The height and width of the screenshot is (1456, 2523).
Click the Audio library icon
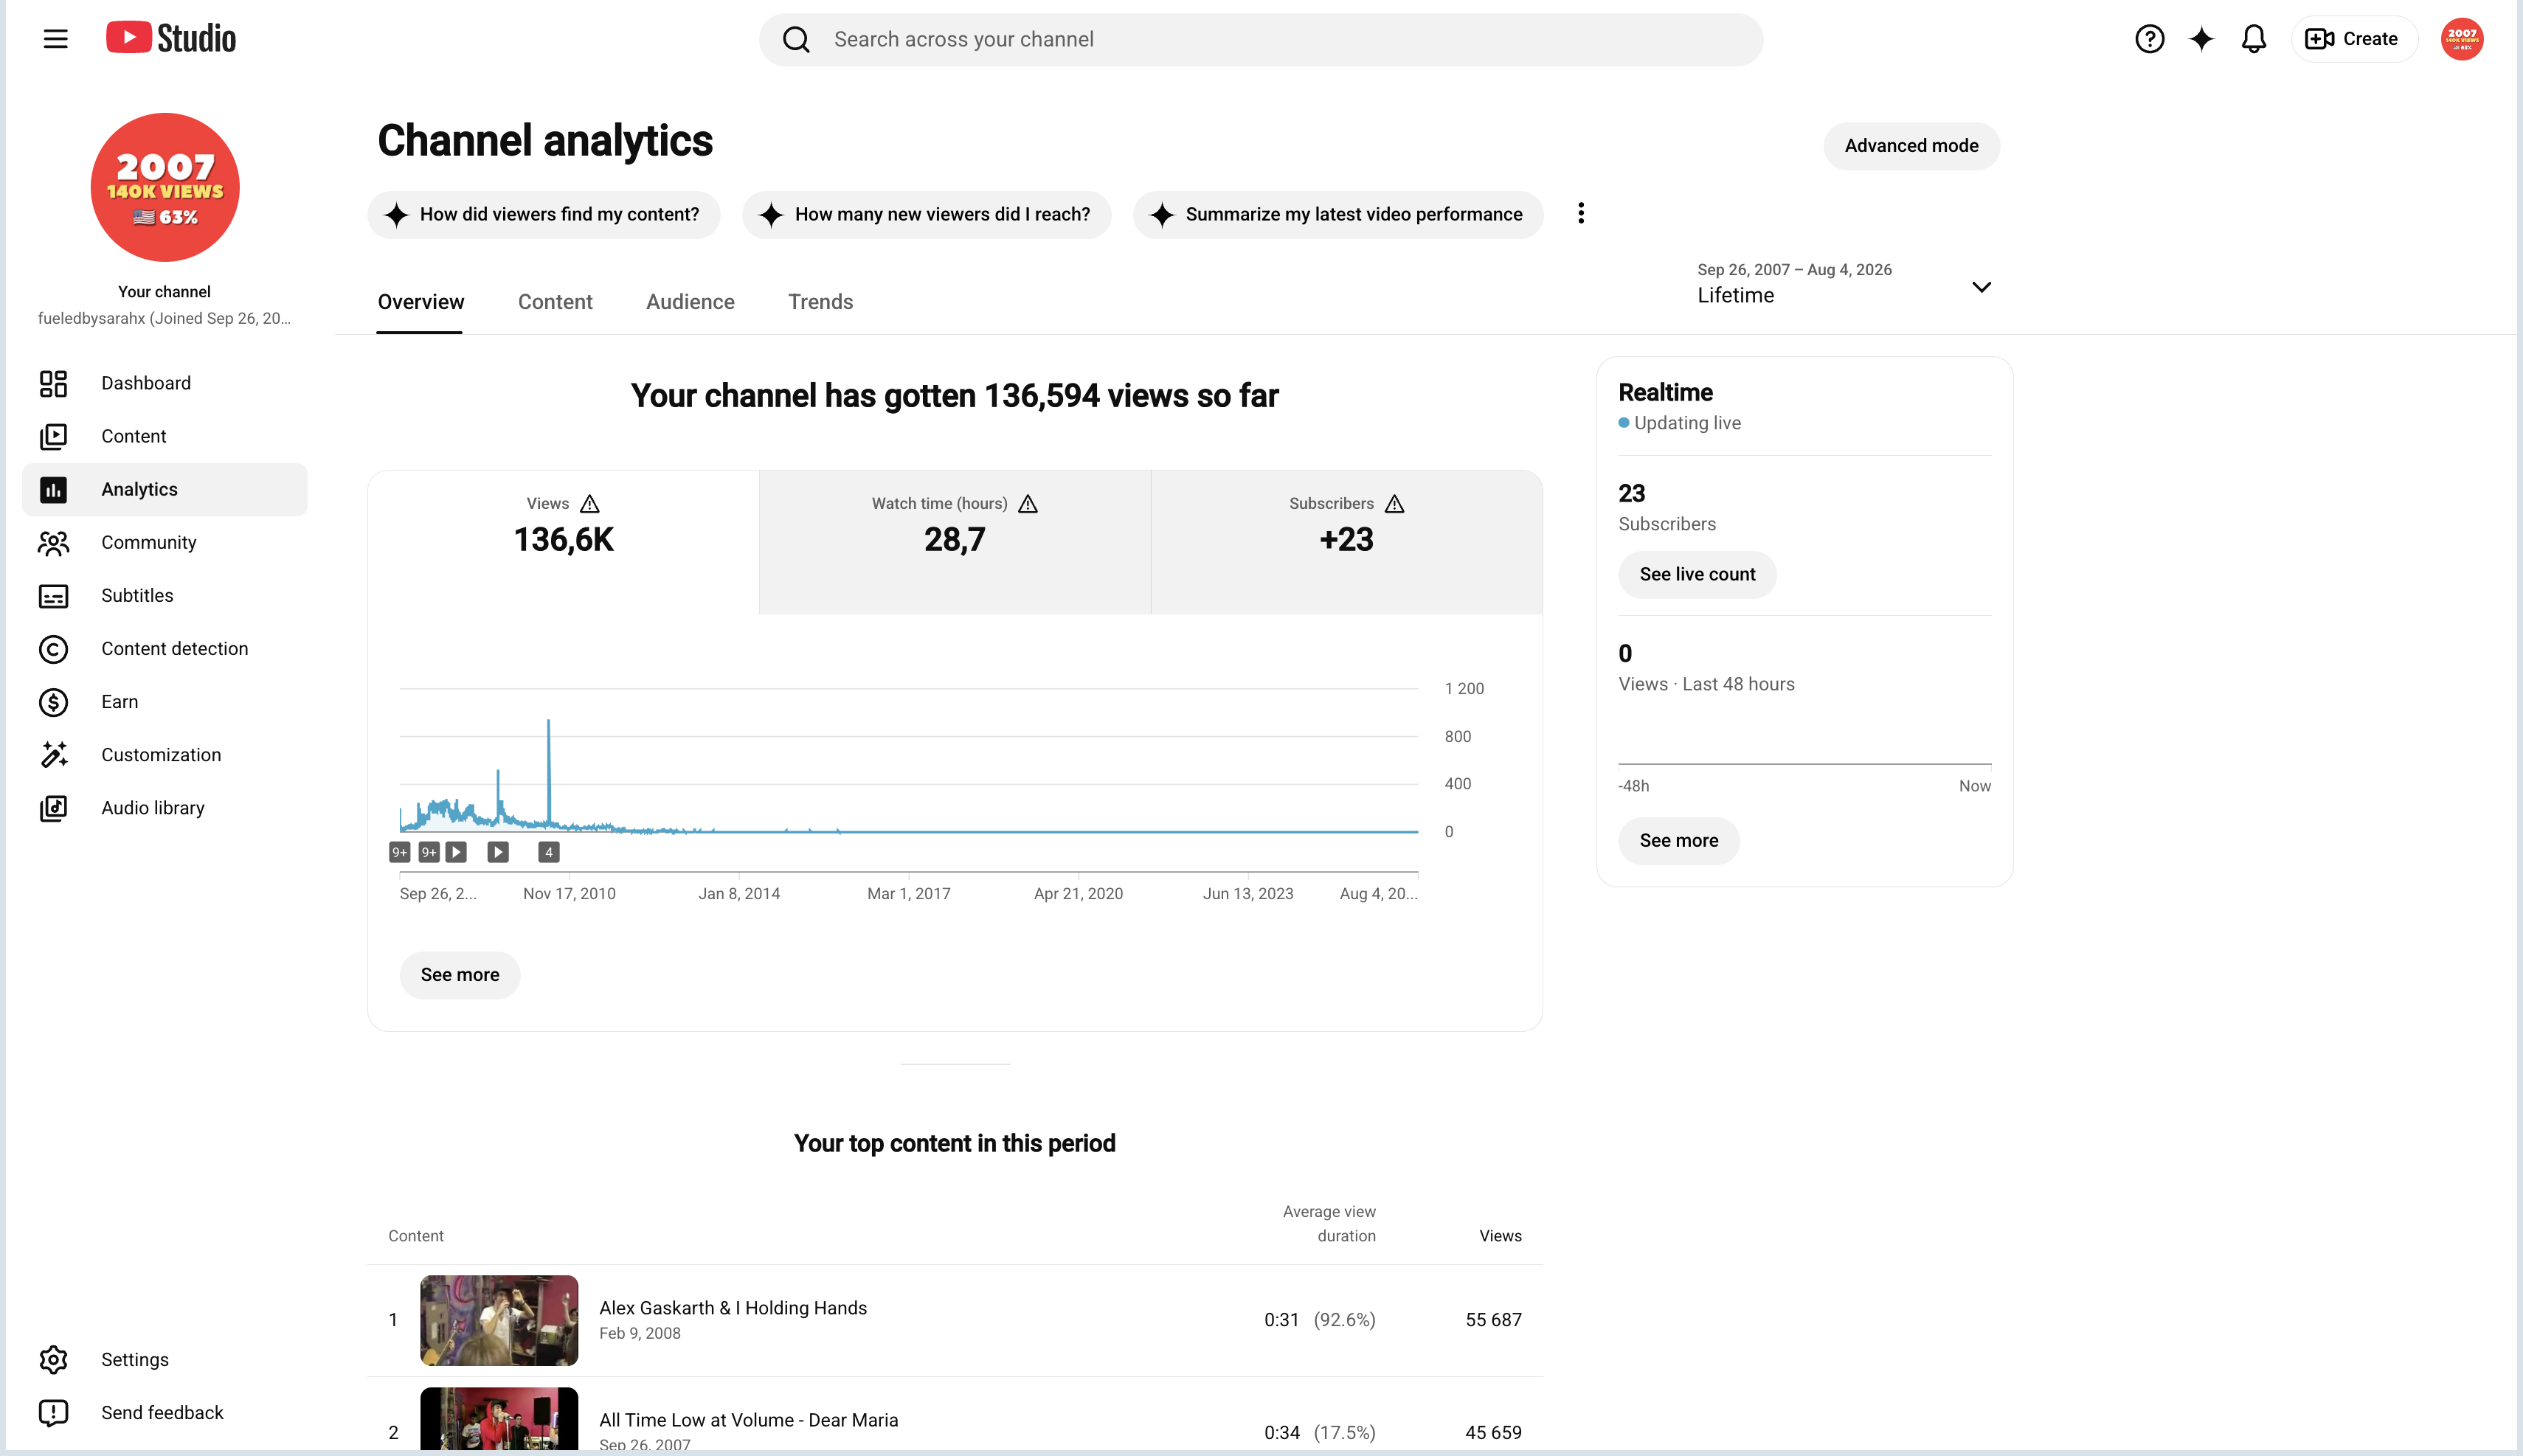tap(54, 808)
